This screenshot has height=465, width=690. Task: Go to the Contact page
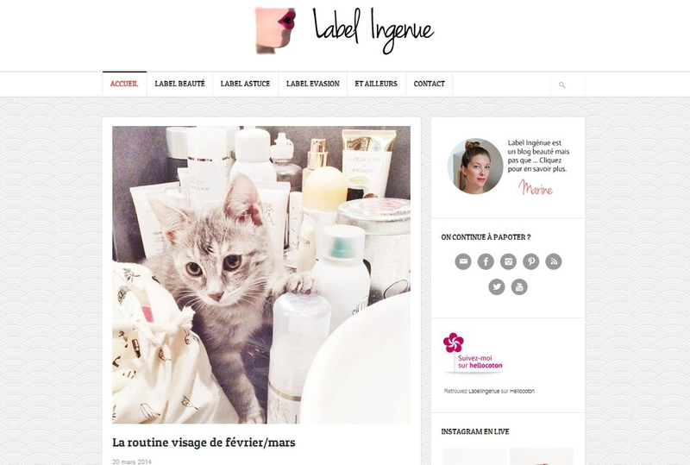point(429,84)
